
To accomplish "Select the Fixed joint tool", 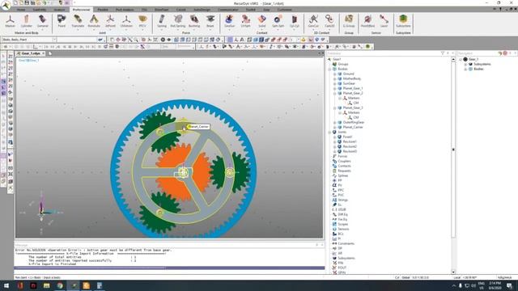I will point(62,21).
